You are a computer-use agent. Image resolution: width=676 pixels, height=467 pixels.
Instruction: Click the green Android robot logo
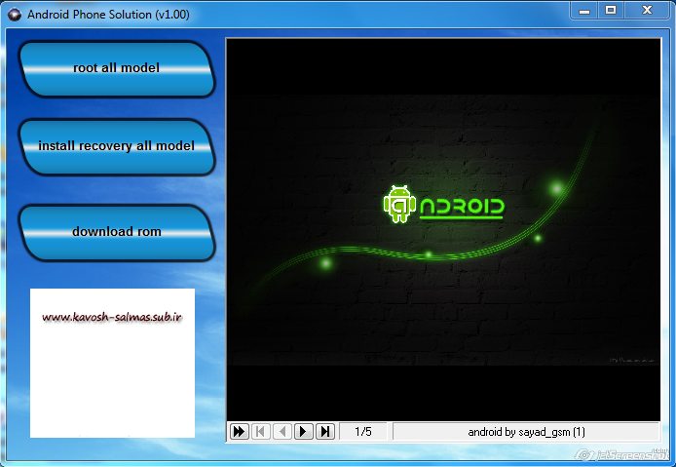[x=399, y=204]
